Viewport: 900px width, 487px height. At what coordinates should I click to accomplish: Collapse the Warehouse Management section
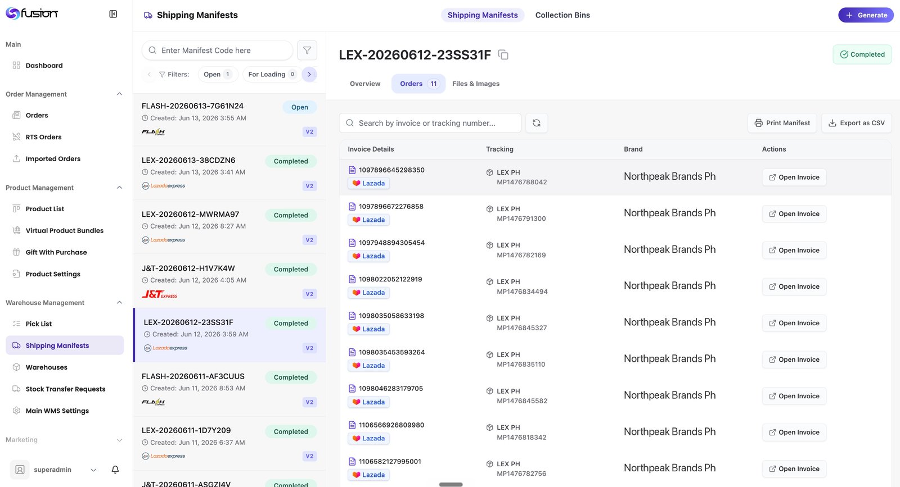click(x=119, y=303)
